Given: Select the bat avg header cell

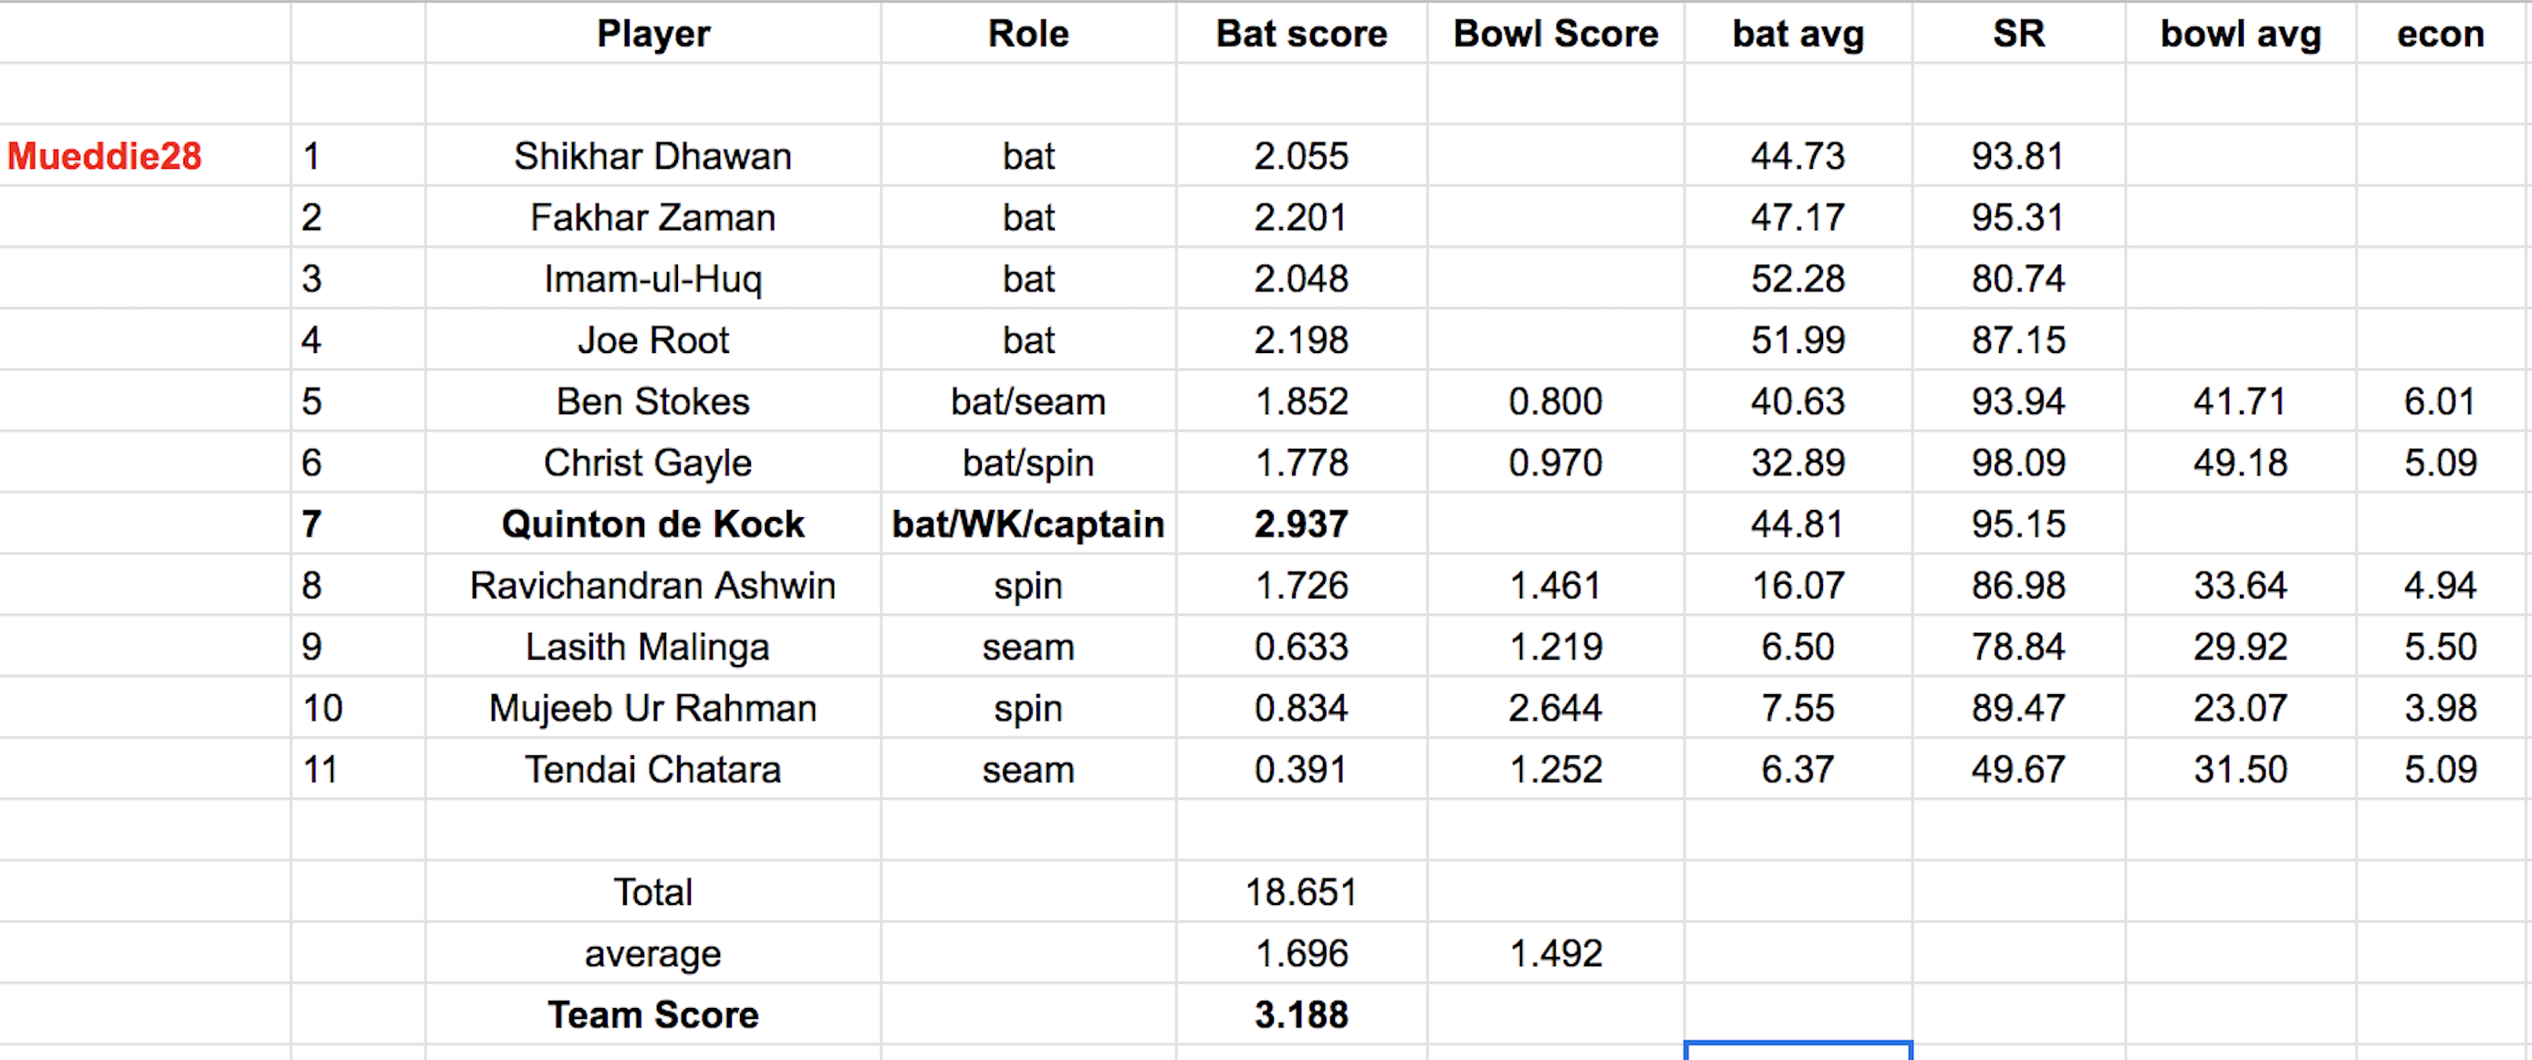Looking at the screenshot, I should (1797, 34).
